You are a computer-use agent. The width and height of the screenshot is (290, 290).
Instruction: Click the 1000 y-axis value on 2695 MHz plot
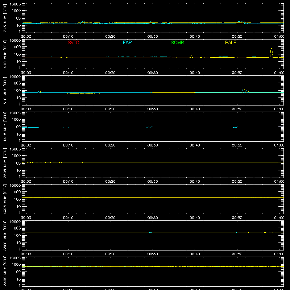point(16,156)
